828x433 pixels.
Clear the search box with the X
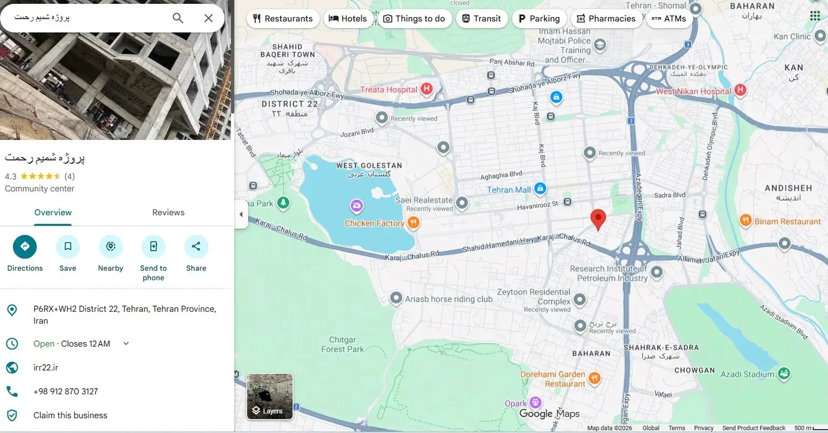[209, 18]
